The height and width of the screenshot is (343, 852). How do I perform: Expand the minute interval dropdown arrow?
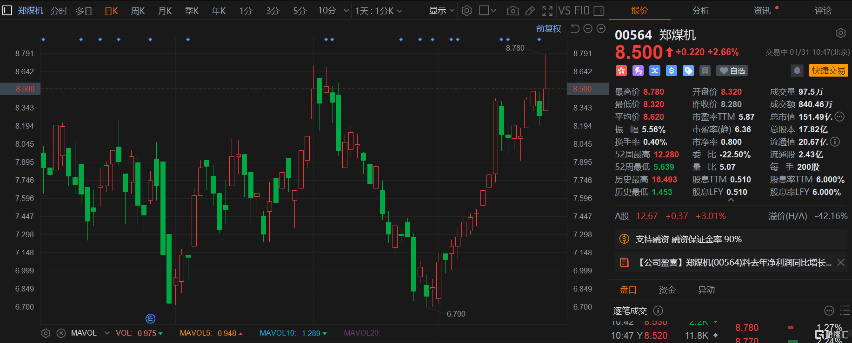coord(346,11)
